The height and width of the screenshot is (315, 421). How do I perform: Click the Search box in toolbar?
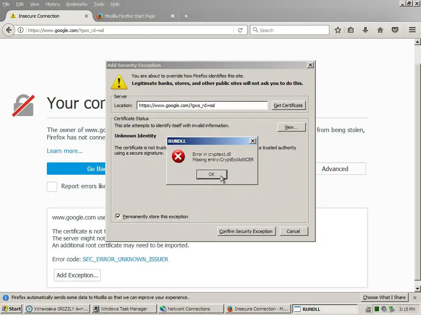[x=289, y=30]
